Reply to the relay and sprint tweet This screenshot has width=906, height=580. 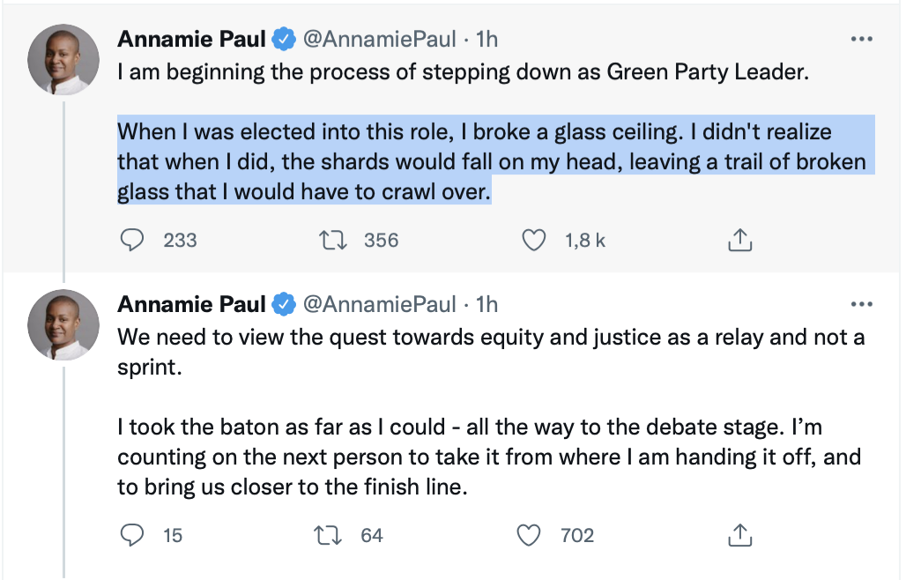131,535
